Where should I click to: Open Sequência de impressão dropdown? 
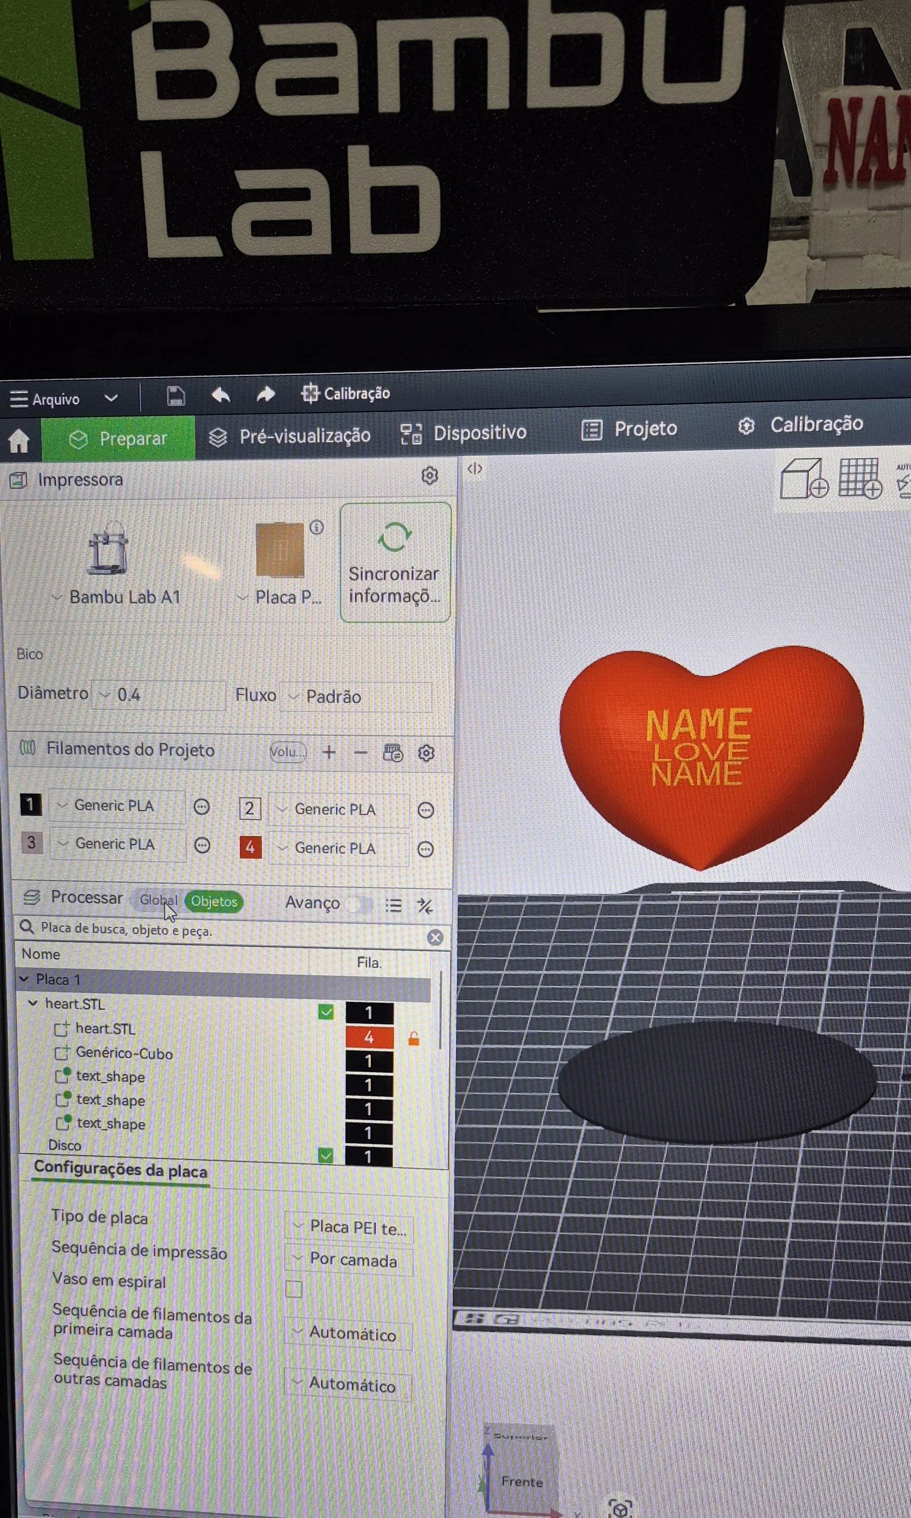[350, 1260]
